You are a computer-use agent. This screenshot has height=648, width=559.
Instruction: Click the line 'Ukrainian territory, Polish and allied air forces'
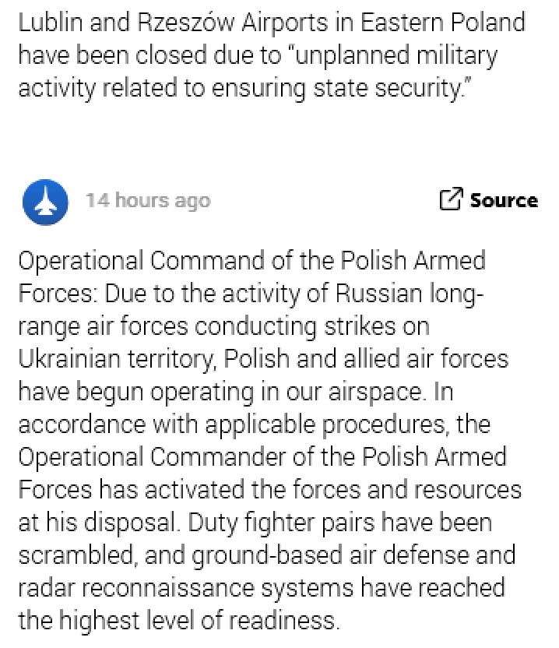(x=263, y=360)
